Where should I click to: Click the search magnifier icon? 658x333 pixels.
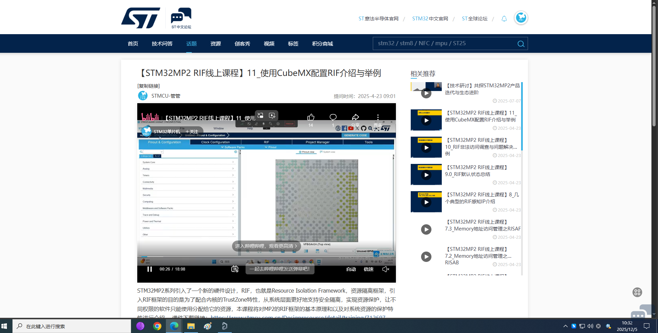click(521, 44)
